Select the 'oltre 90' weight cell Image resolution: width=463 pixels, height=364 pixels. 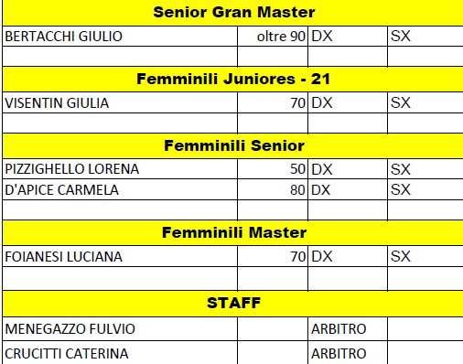coord(273,37)
